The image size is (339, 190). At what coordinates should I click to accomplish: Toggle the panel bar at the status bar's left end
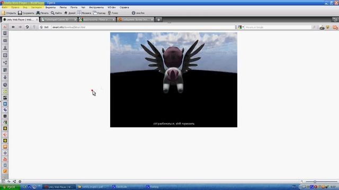[x=3, y=182]
